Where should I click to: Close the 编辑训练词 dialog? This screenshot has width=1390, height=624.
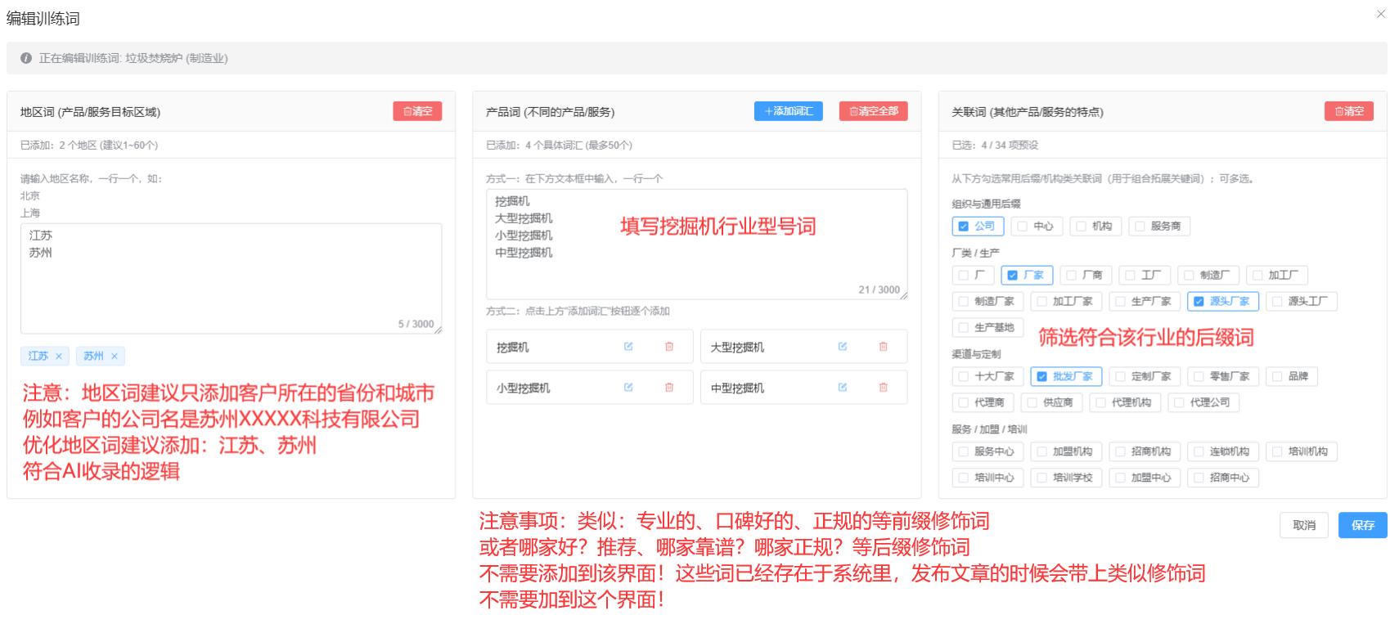click(1380, 14)
